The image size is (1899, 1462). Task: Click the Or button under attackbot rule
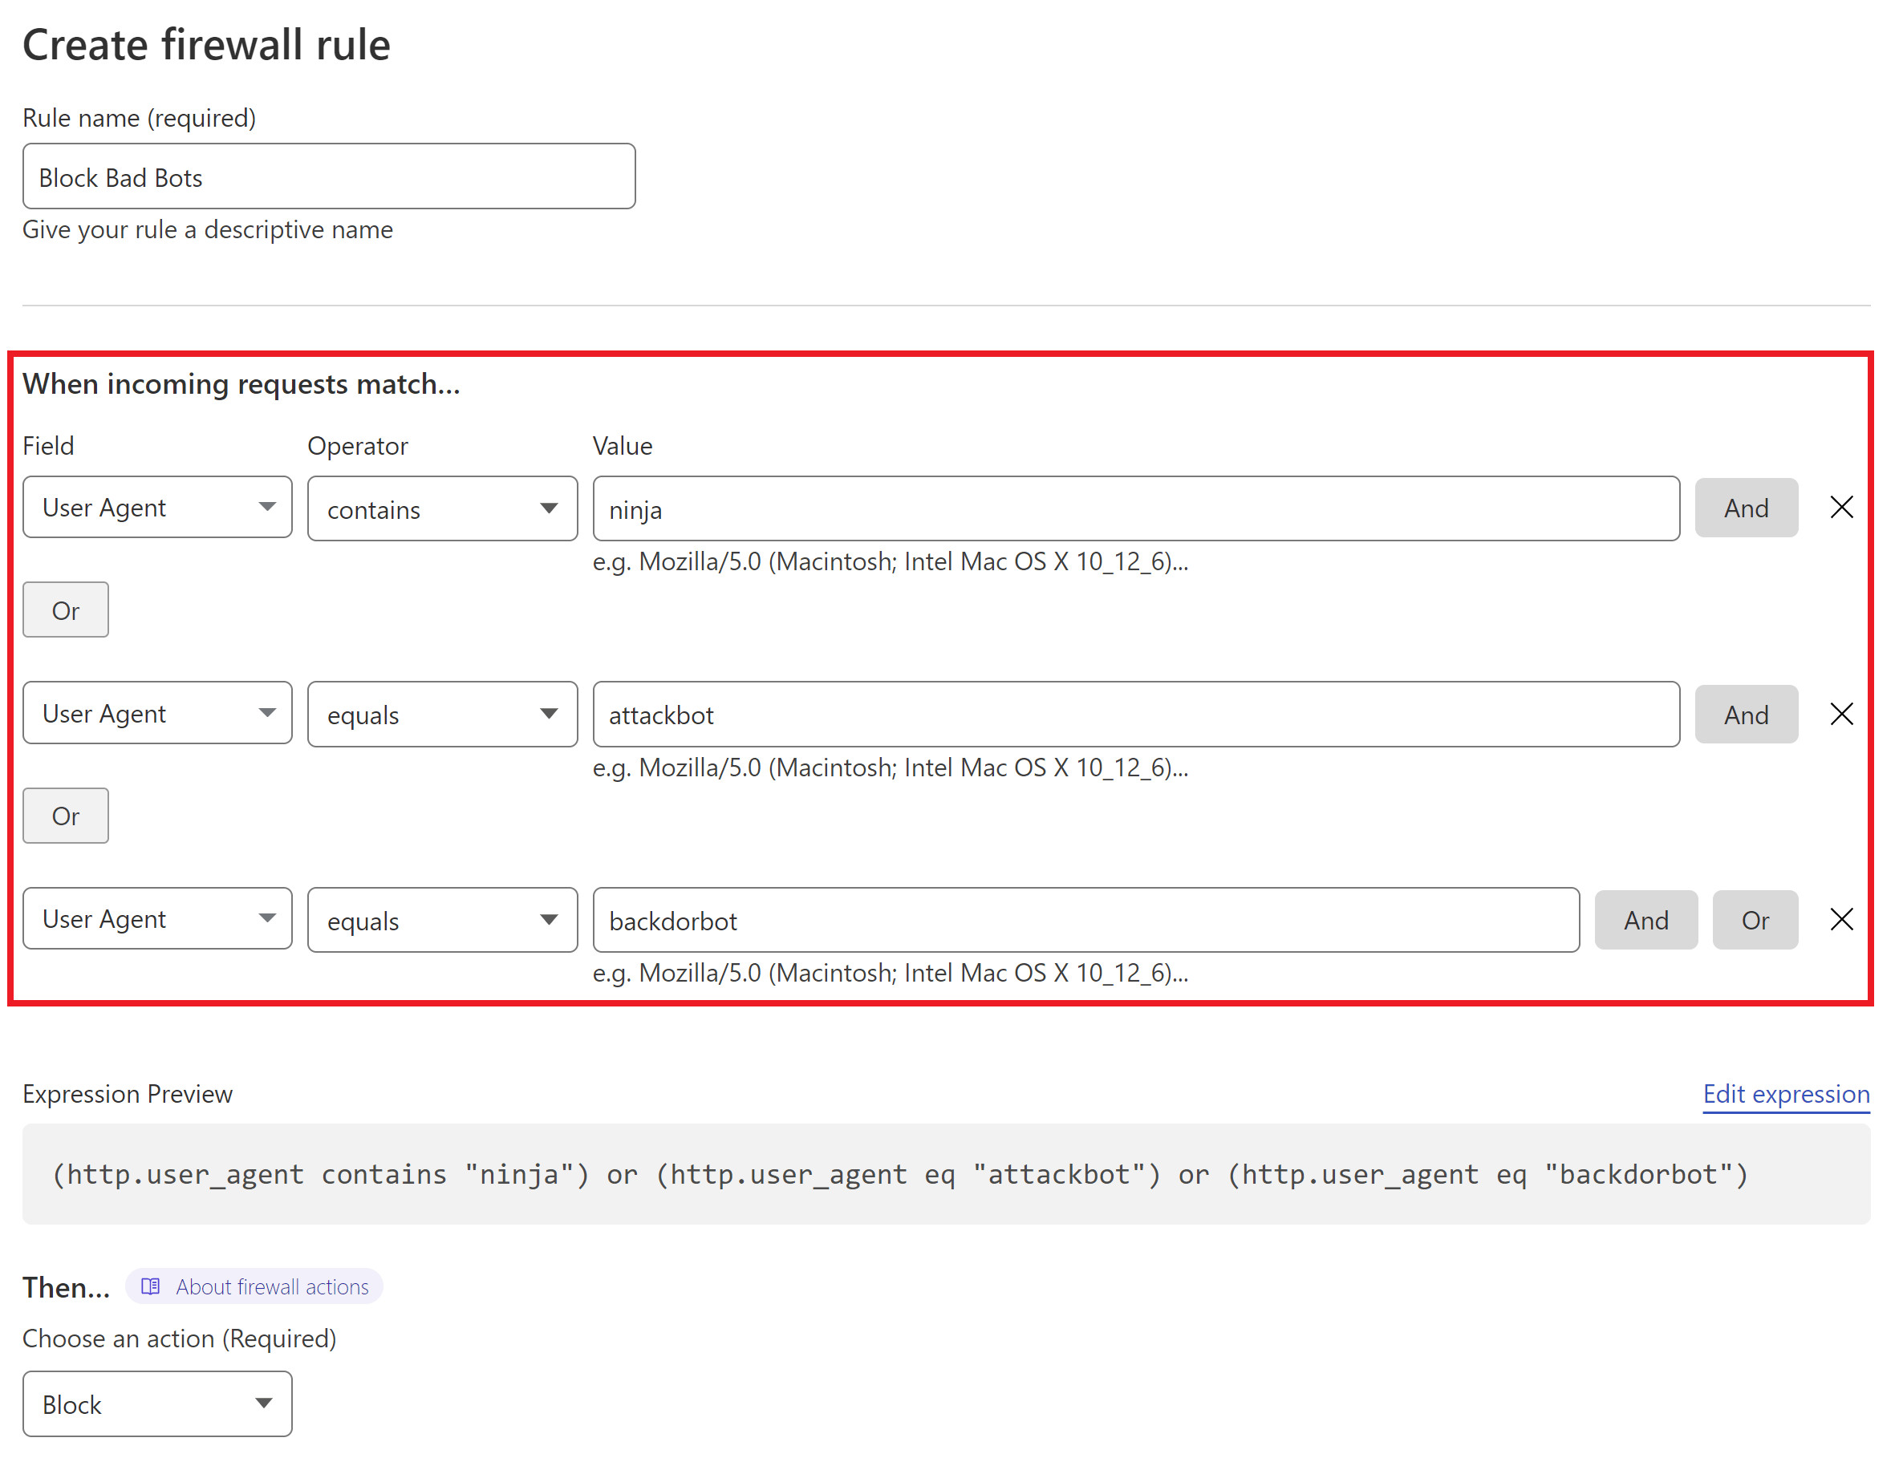pos(64,816)
